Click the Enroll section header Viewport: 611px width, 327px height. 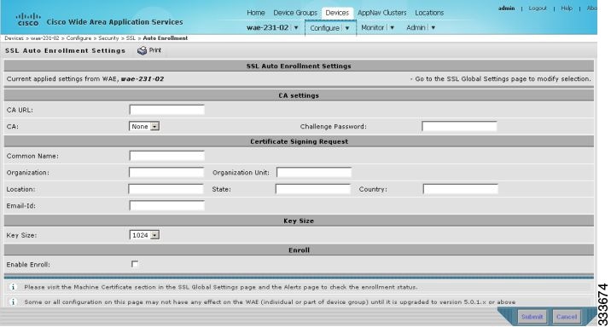299,250
